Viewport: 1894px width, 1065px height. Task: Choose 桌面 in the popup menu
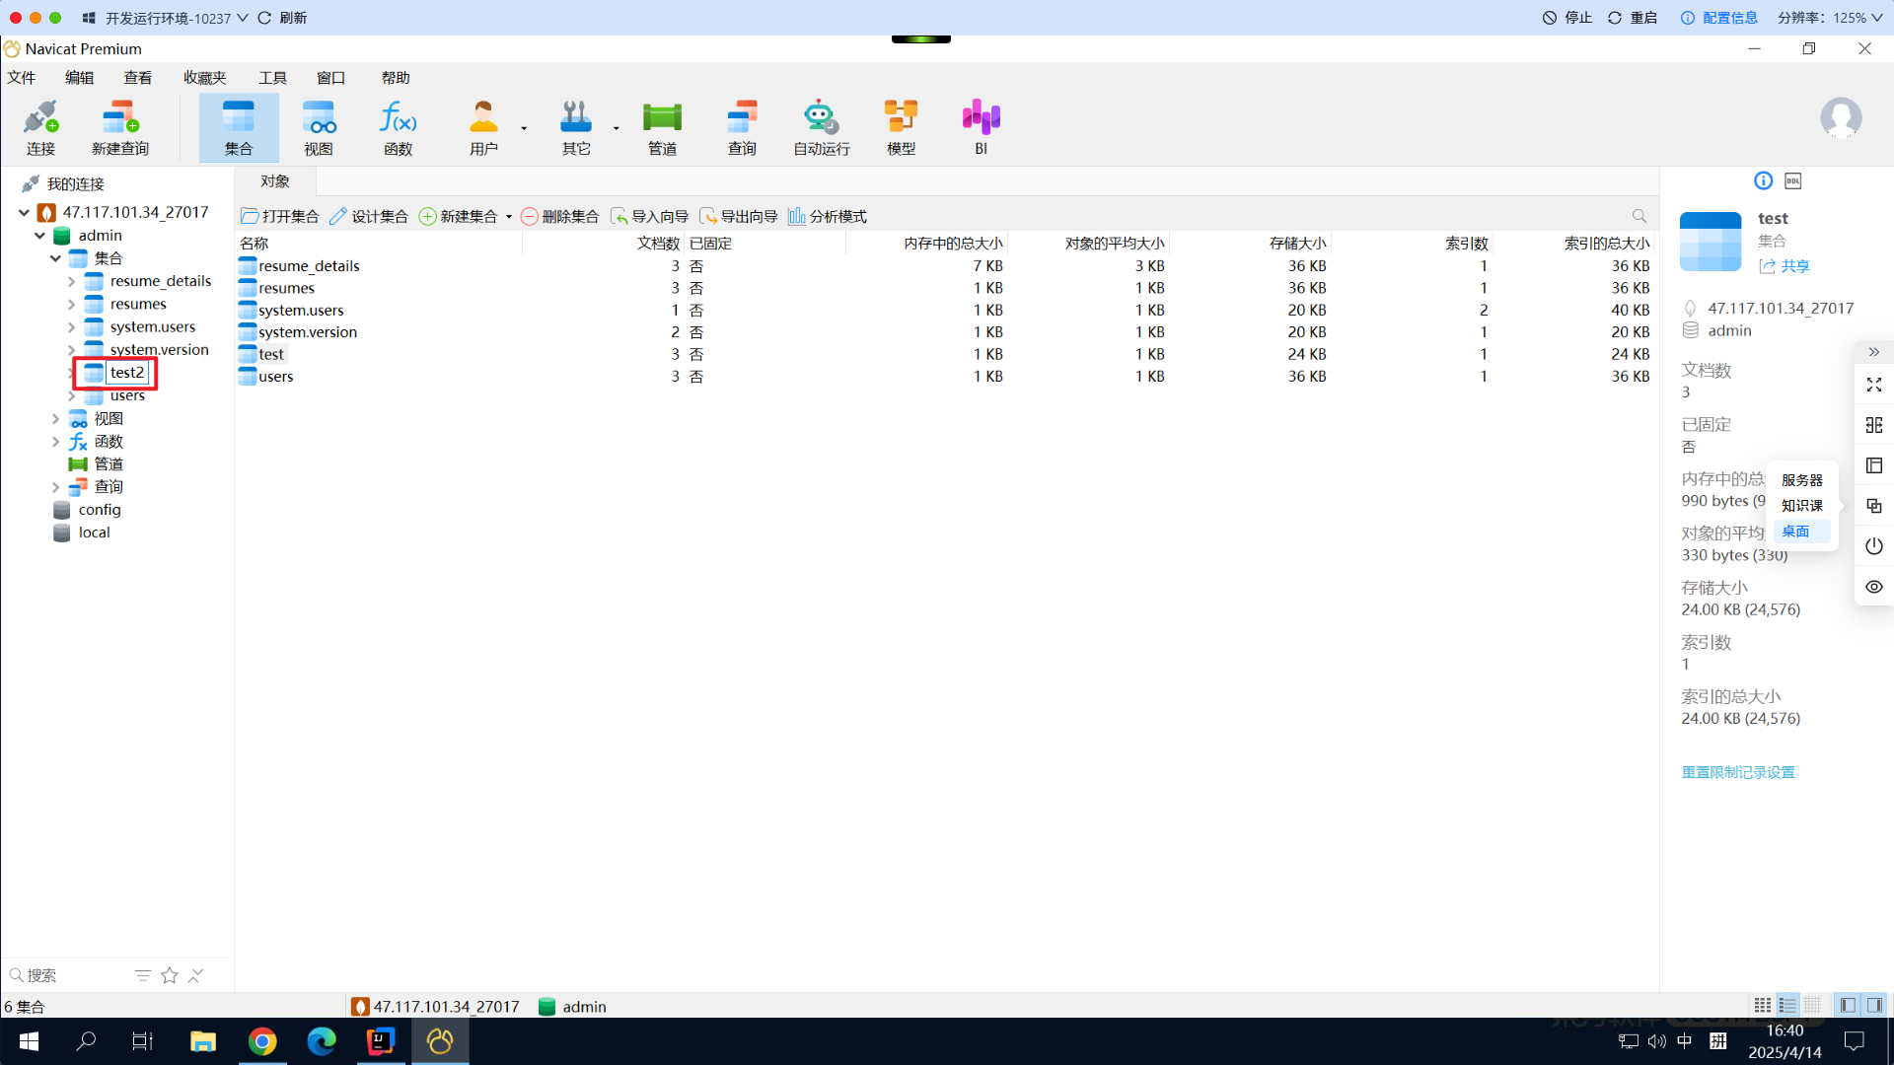pyautogui.click(x=1801, y=532)
